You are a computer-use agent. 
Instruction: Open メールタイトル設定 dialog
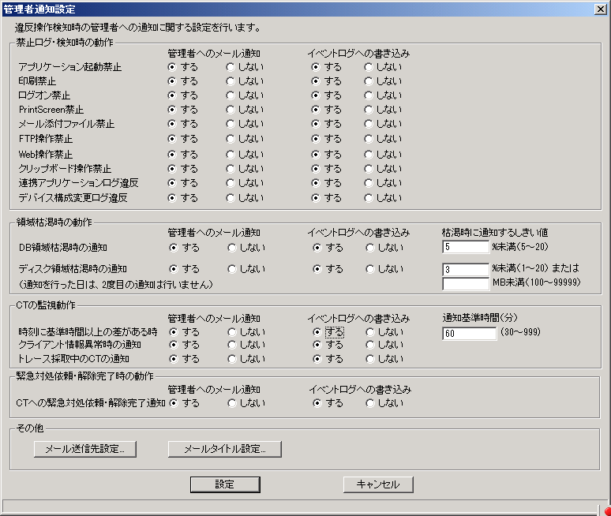[224, 449]
